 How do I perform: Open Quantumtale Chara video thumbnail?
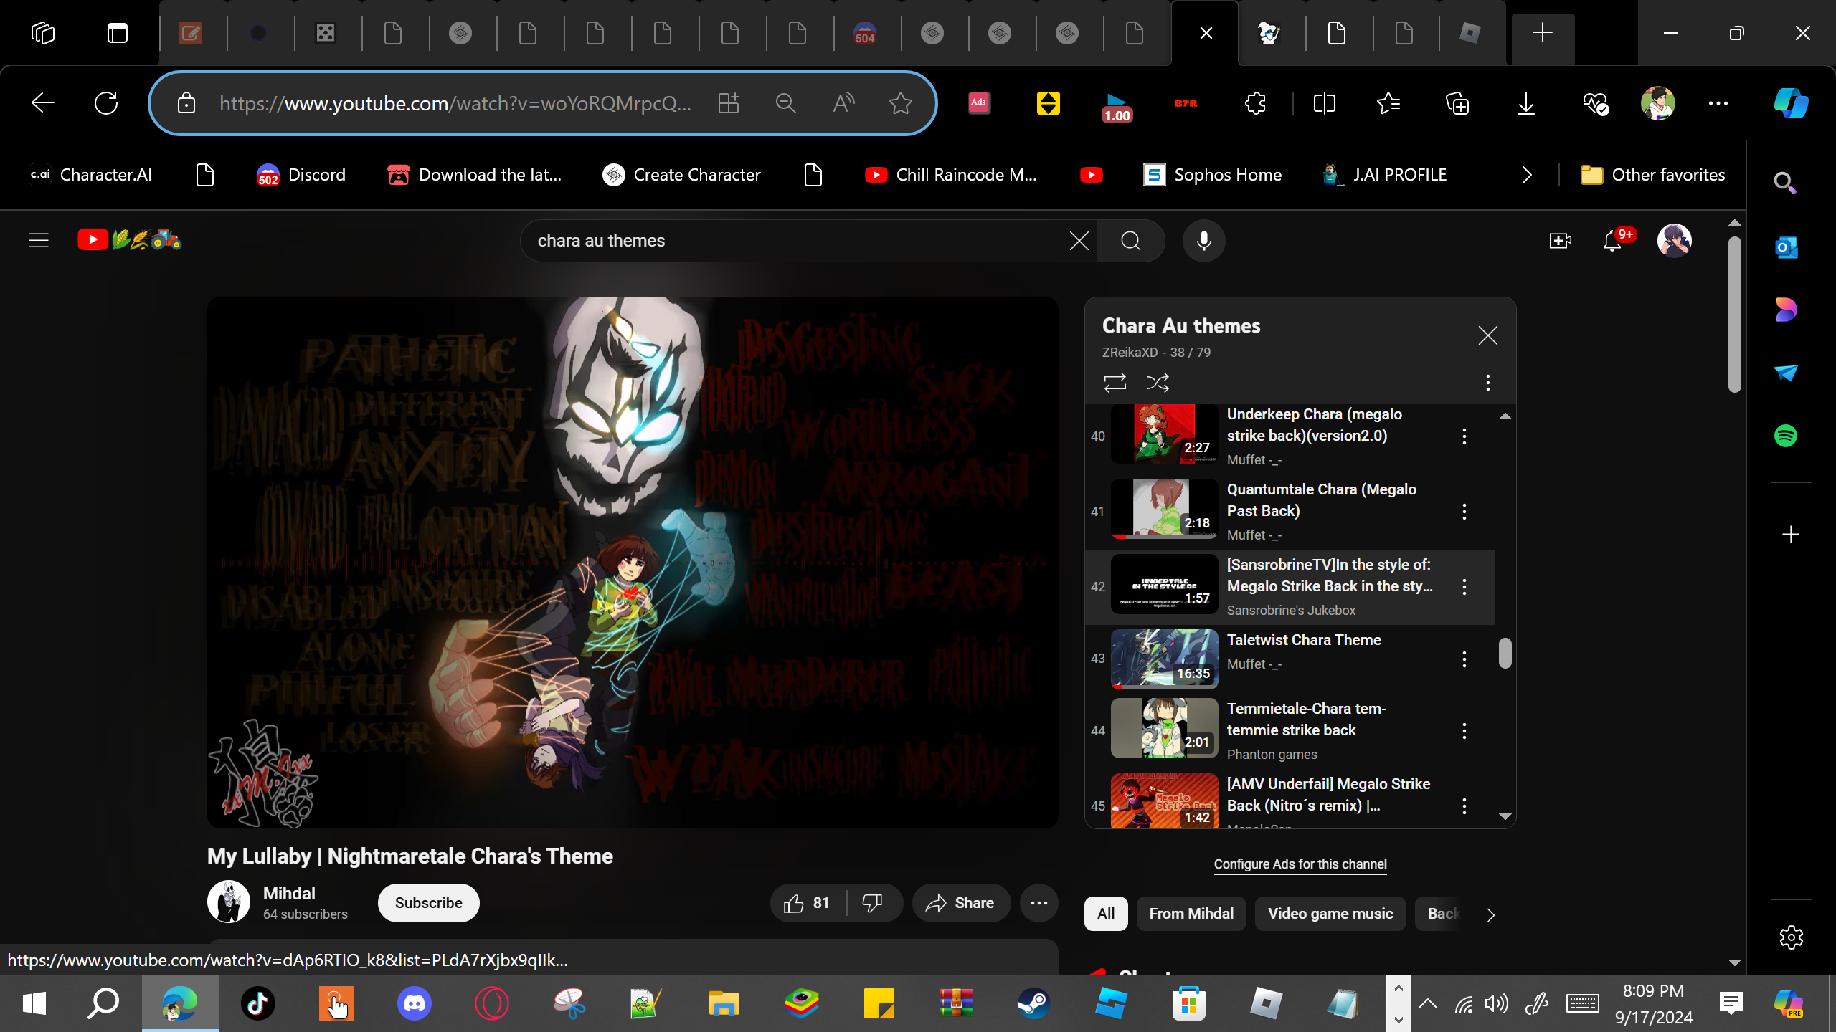(1164, 509)
